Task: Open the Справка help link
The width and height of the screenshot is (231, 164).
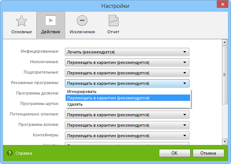Action: coord(24,153)
